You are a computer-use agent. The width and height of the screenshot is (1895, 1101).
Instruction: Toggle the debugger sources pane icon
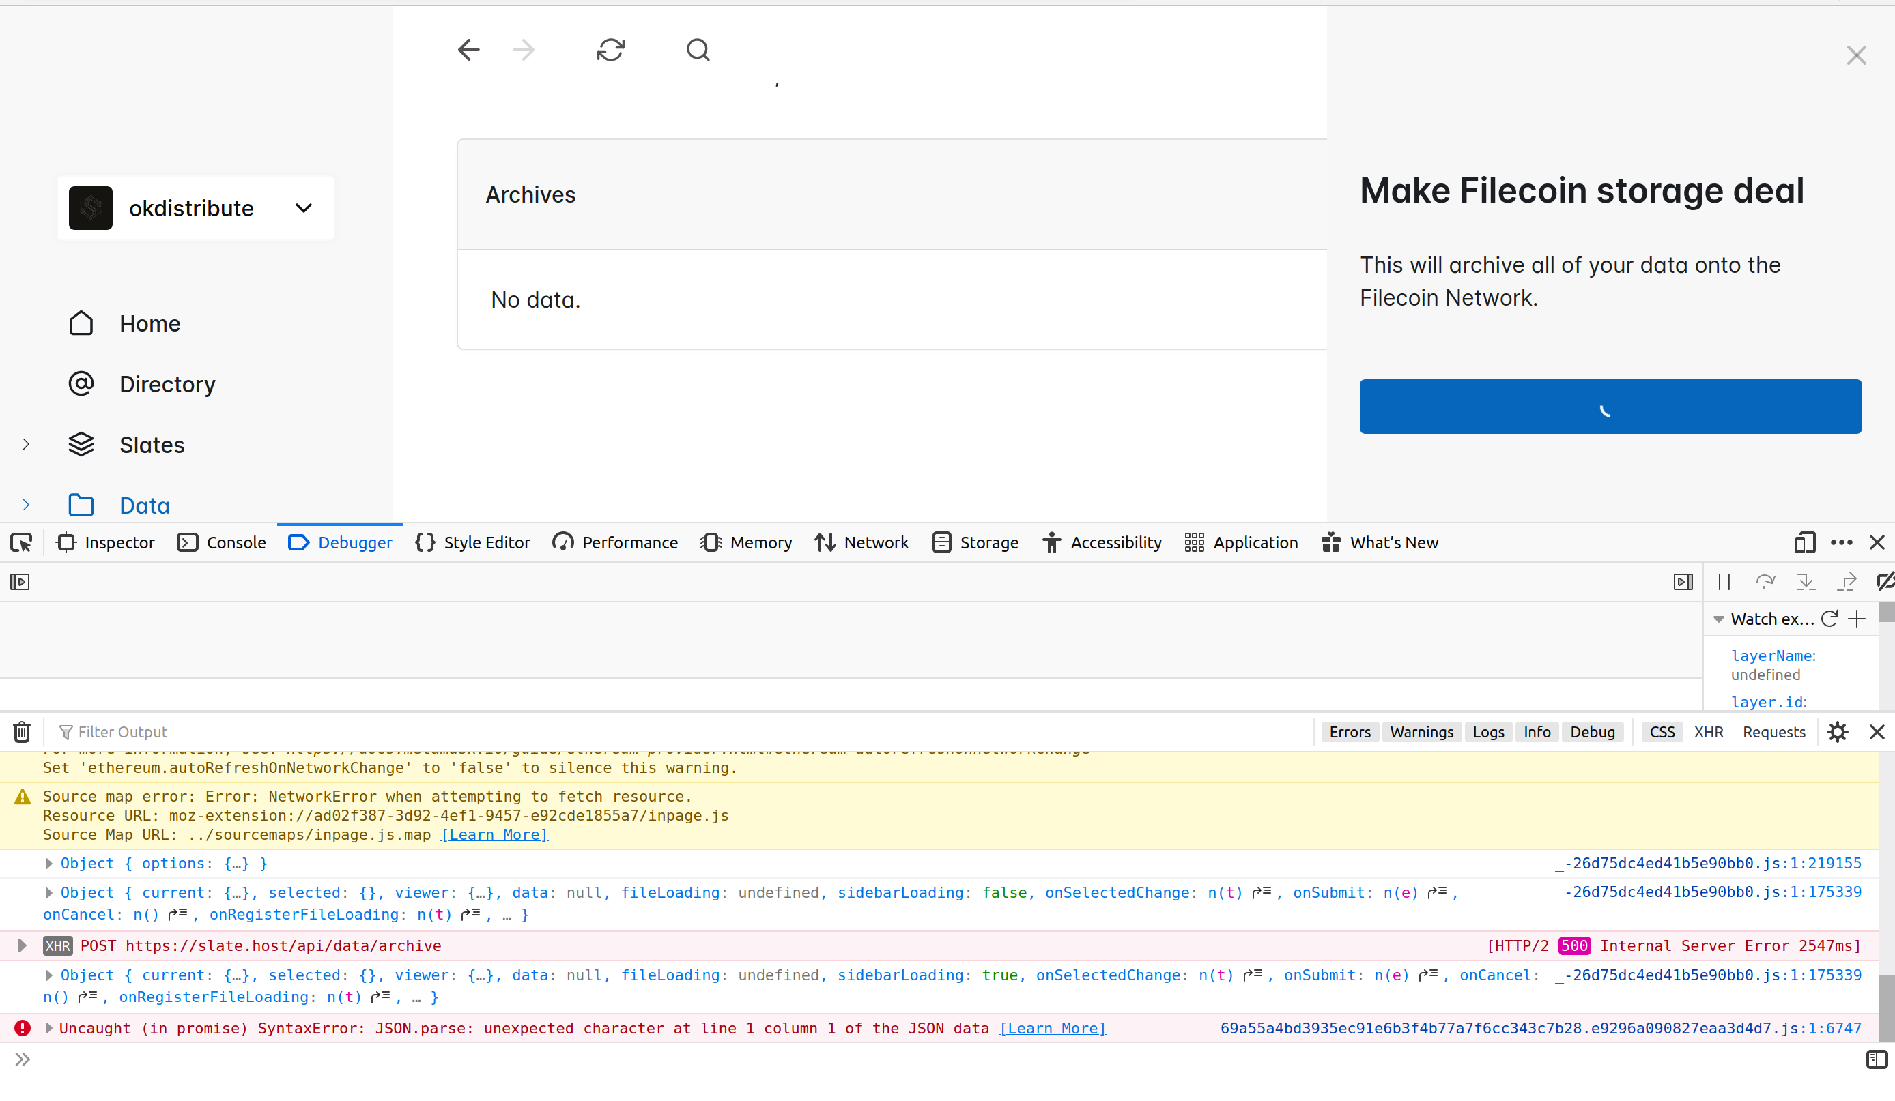(20, 582)
